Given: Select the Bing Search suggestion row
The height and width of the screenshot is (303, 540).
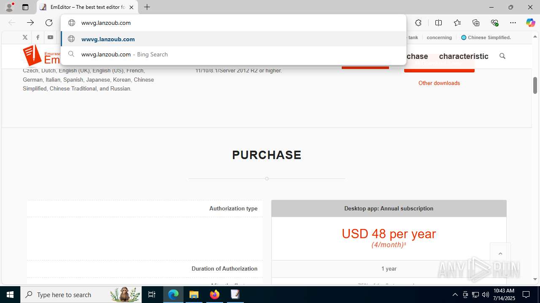Looking at the screenshot, I should tap(233, 54).
